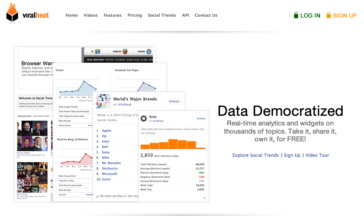Click the Browser Wars heading
The height and width of the screenshot is (218, 364).
click(x=37, y=63)
